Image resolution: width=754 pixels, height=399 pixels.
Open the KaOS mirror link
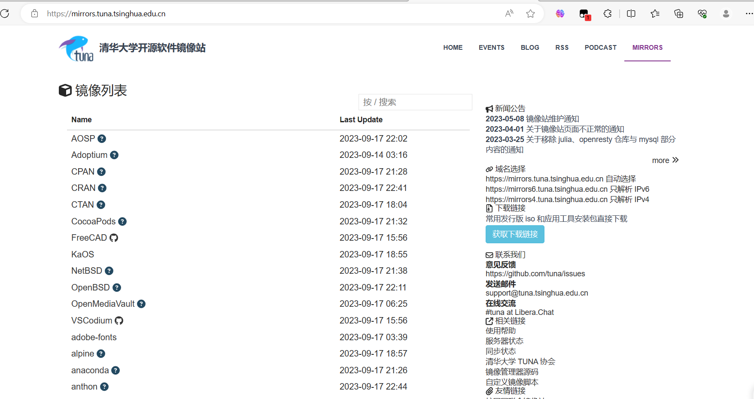[82, 254]
